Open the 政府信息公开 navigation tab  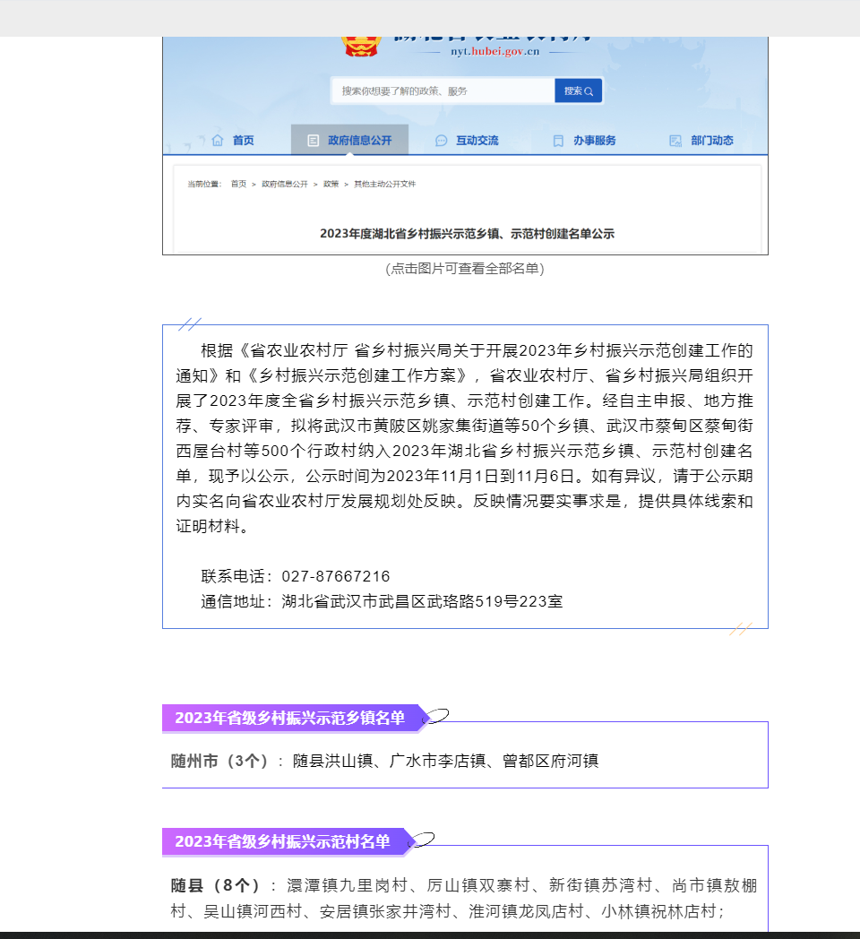[x=349, y=140]
